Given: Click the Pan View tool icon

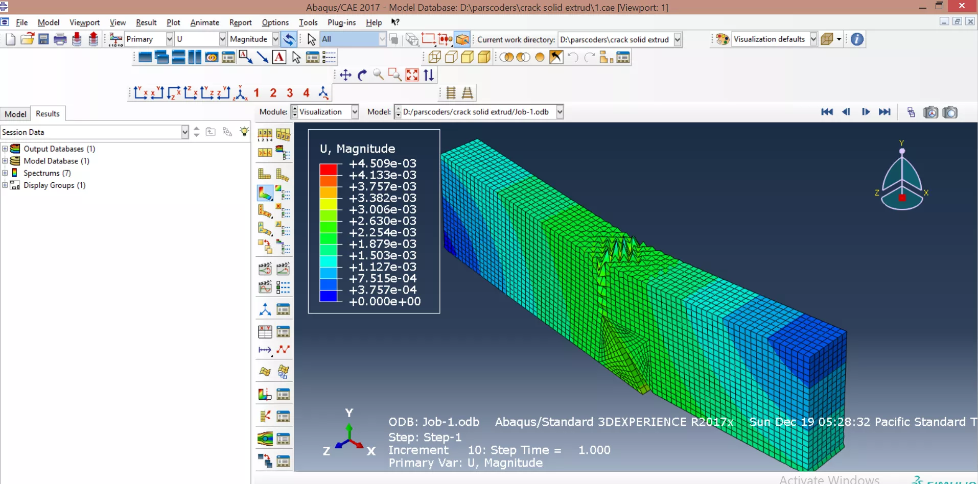Looking at the screenshot, I should click(345, 75).
